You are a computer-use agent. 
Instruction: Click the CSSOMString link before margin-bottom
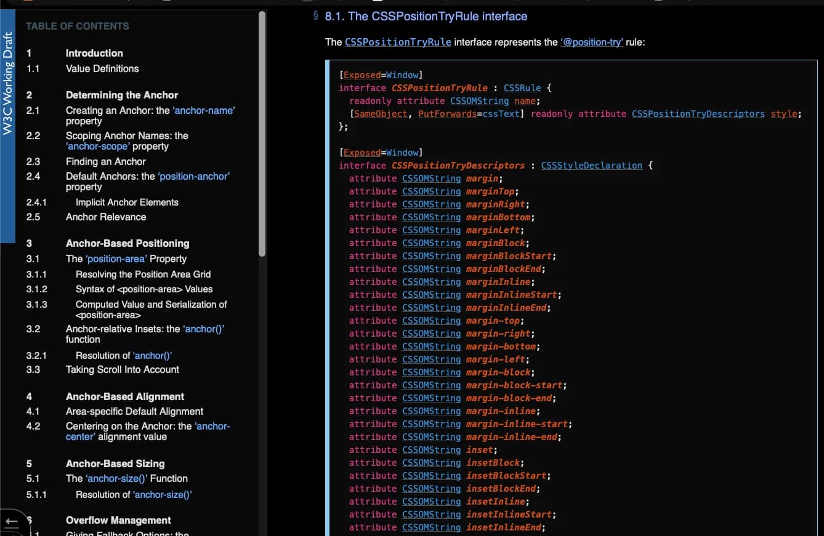(x=432, y=346)
